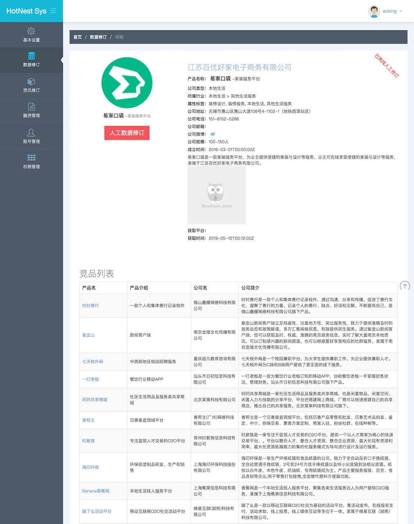Click the Weibo icon next to 公司微博

coord(213,134)
